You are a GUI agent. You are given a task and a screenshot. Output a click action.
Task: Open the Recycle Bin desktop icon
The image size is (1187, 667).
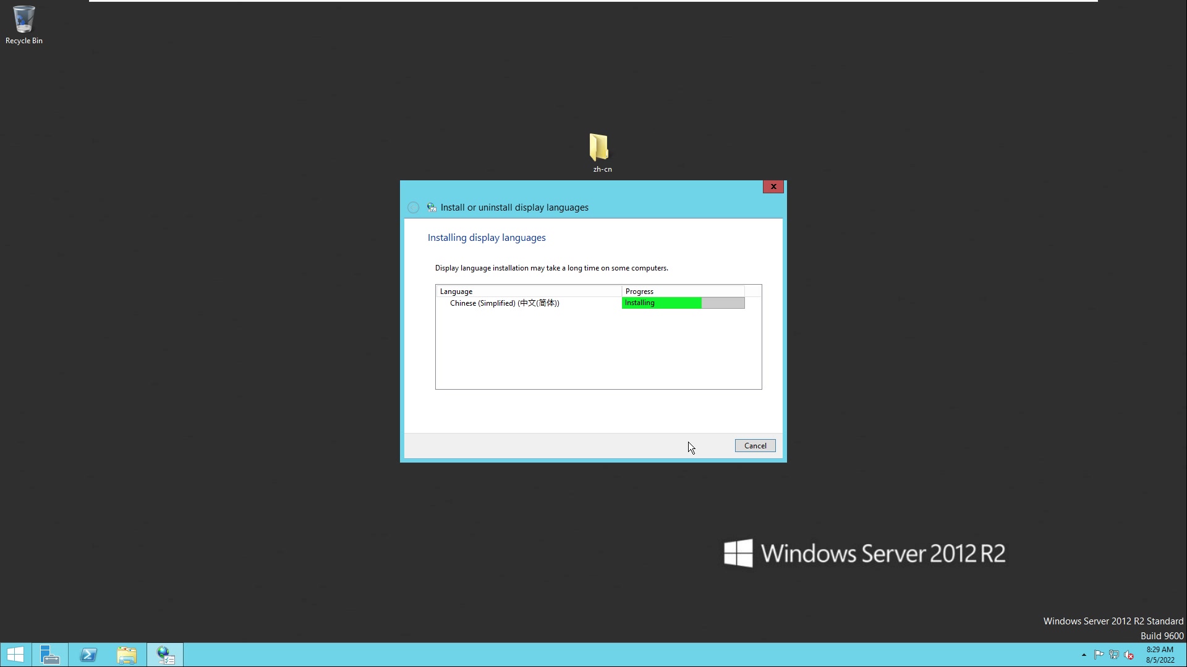pos(23,25)
